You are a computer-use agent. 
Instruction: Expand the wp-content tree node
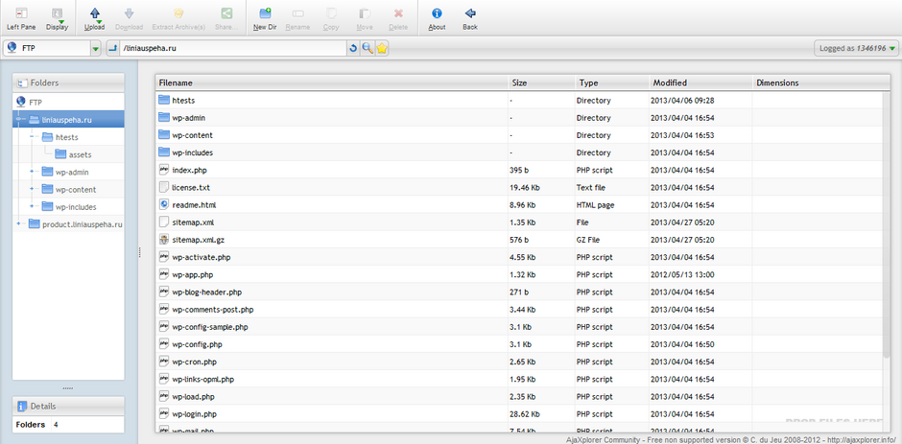click(x=34, y=189)
